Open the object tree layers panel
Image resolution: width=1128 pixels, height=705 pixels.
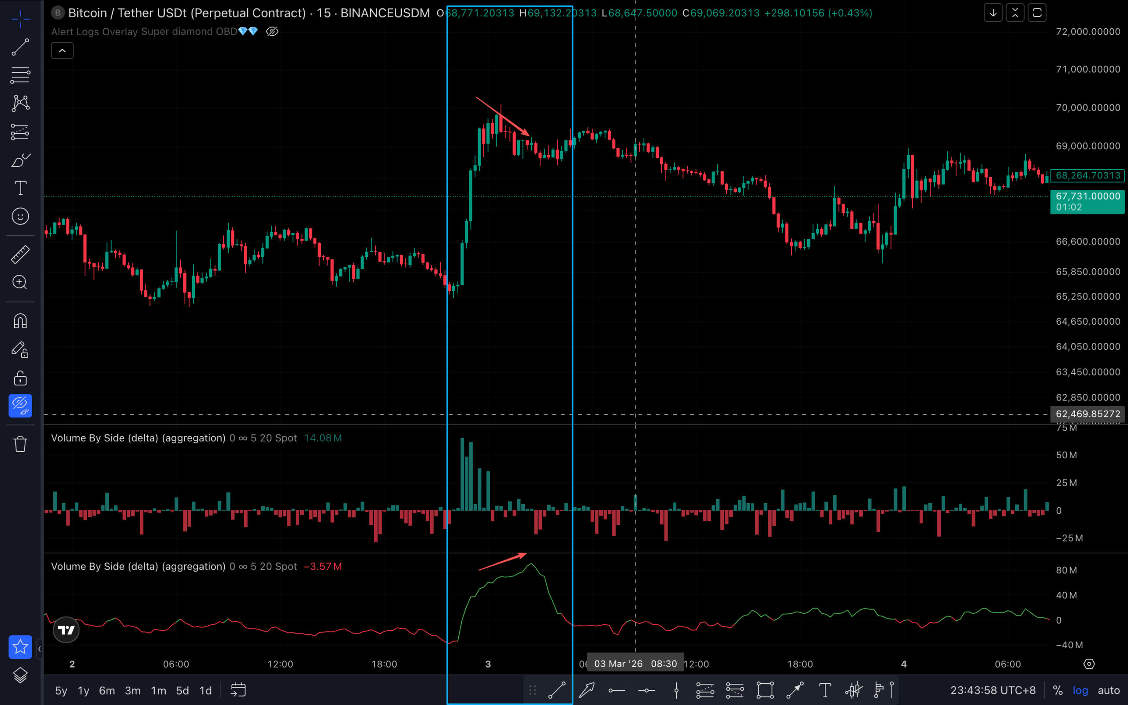pos(20,675)
